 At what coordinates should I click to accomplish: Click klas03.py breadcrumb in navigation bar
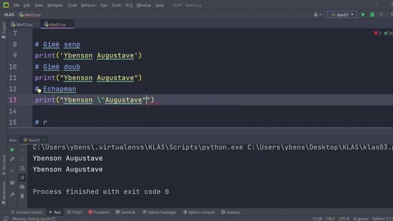tap(30, 15)
